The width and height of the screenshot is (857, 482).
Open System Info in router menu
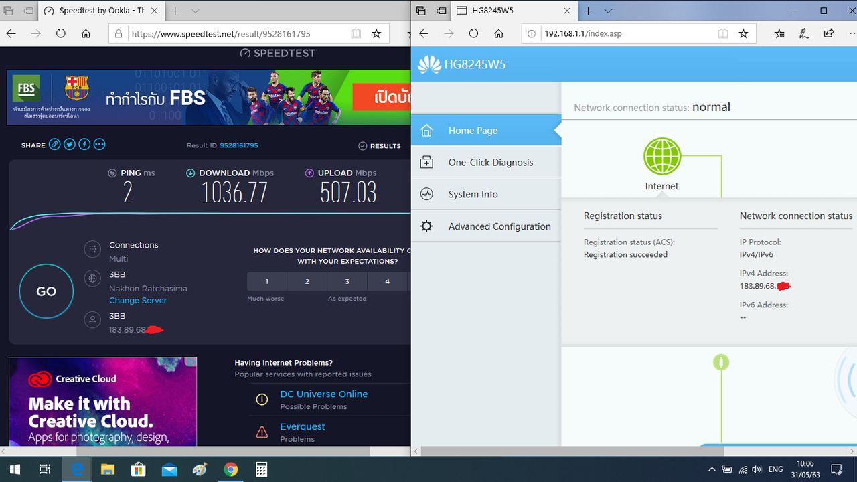(x=486, y=195)
